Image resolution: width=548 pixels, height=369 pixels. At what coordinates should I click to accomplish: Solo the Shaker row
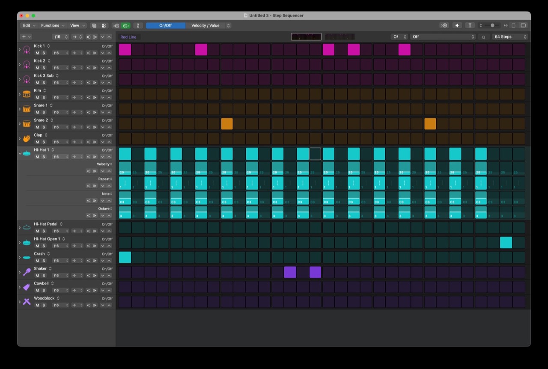[x=44, y=276]
